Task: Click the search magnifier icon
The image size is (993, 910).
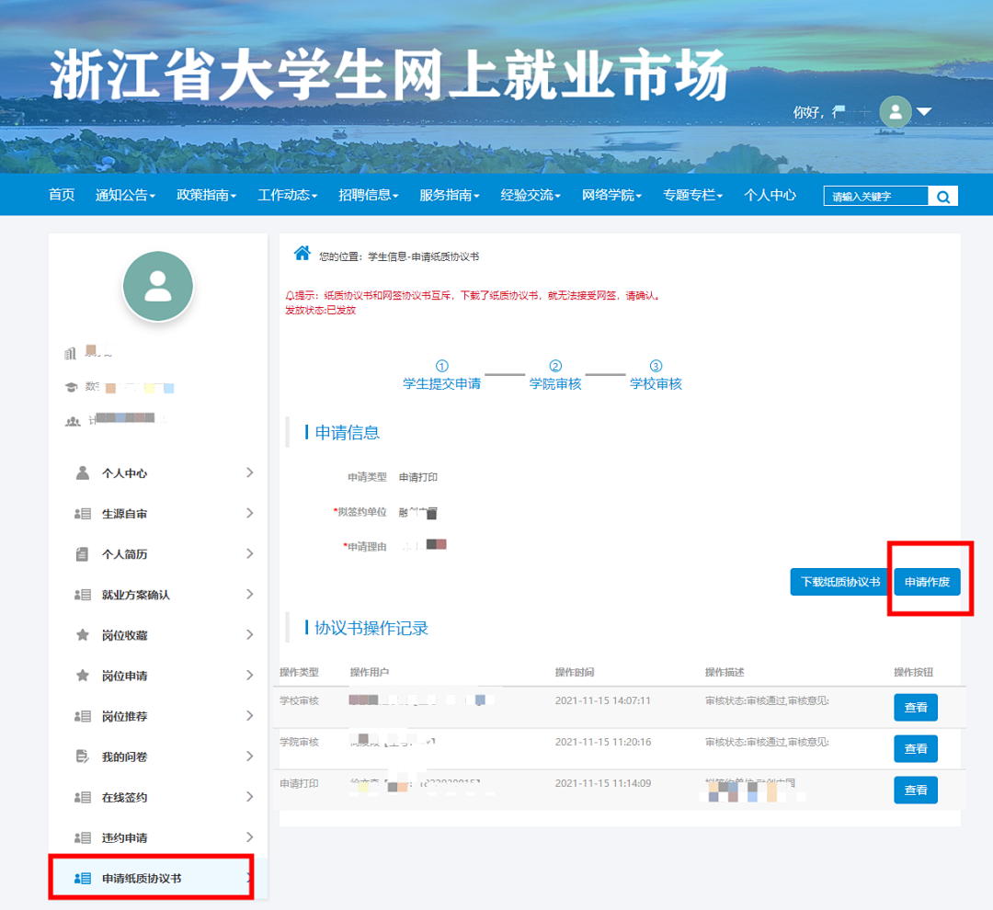Action: (942, 197)
